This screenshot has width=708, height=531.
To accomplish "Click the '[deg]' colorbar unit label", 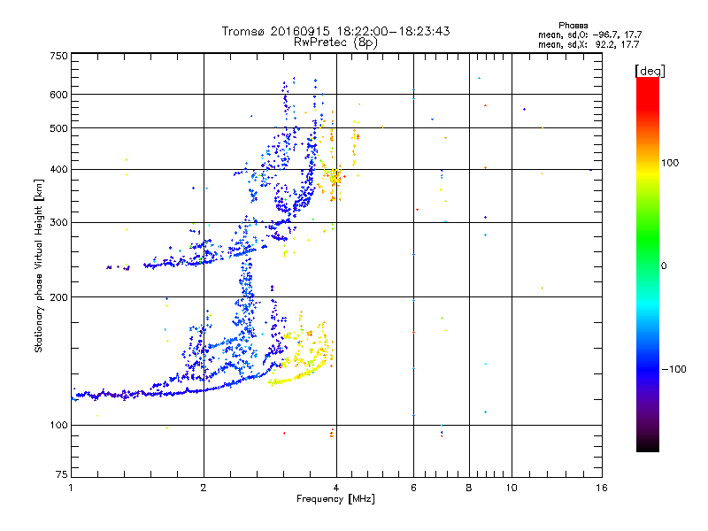I will pos(650,71).
